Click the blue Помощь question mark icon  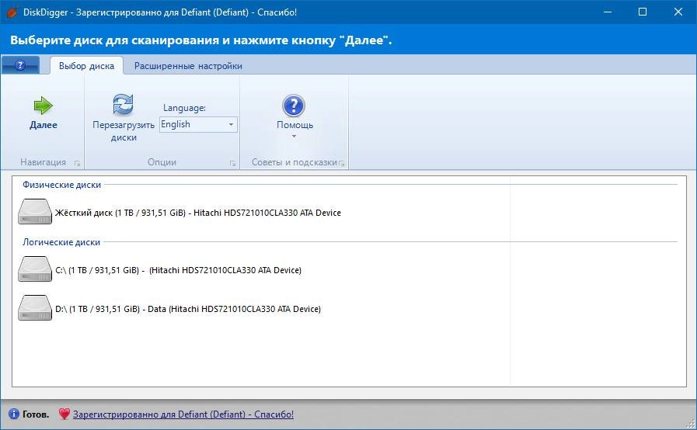click(294, 106)
